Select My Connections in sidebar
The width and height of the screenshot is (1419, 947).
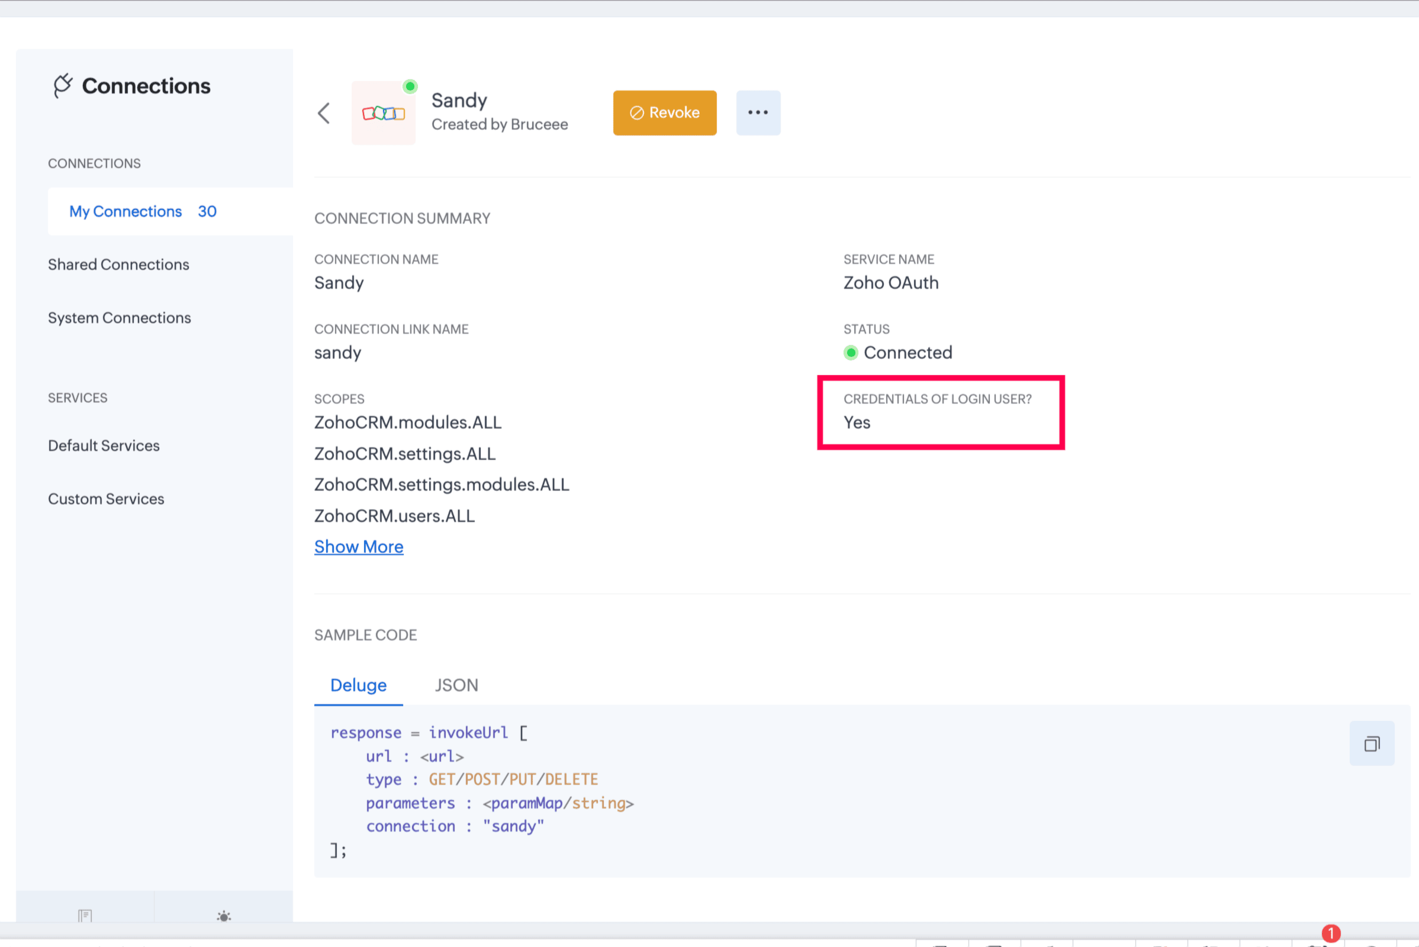click(x=126, y=211)
